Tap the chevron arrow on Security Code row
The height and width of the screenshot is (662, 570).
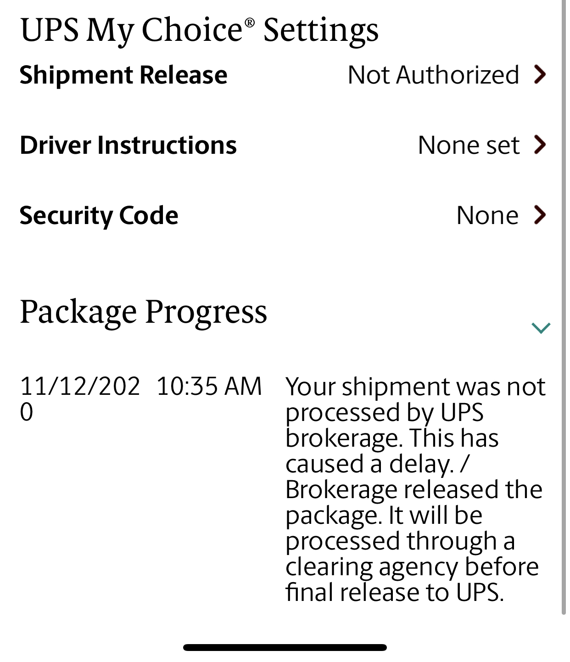[x=540, y=215]
